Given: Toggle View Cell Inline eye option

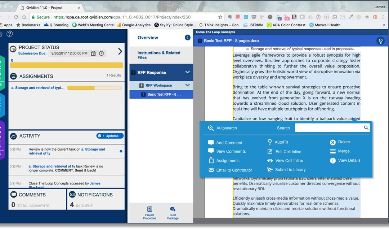Looking at the screenshot, I should pos(285,161).
